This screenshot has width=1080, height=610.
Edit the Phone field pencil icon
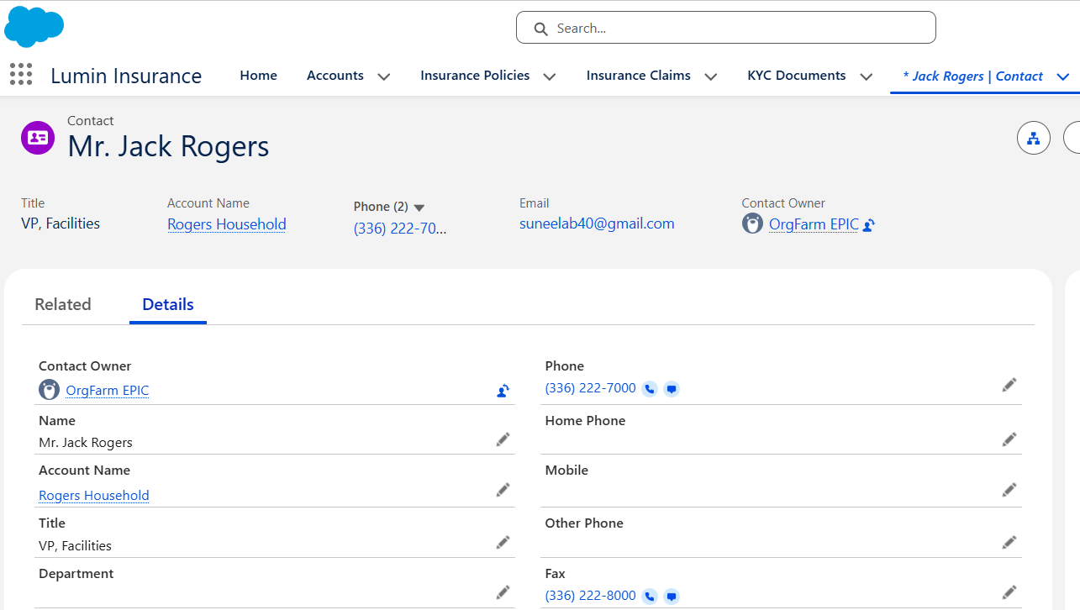point(1009,385)
